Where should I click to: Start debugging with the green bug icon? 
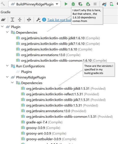pos(73,4)
